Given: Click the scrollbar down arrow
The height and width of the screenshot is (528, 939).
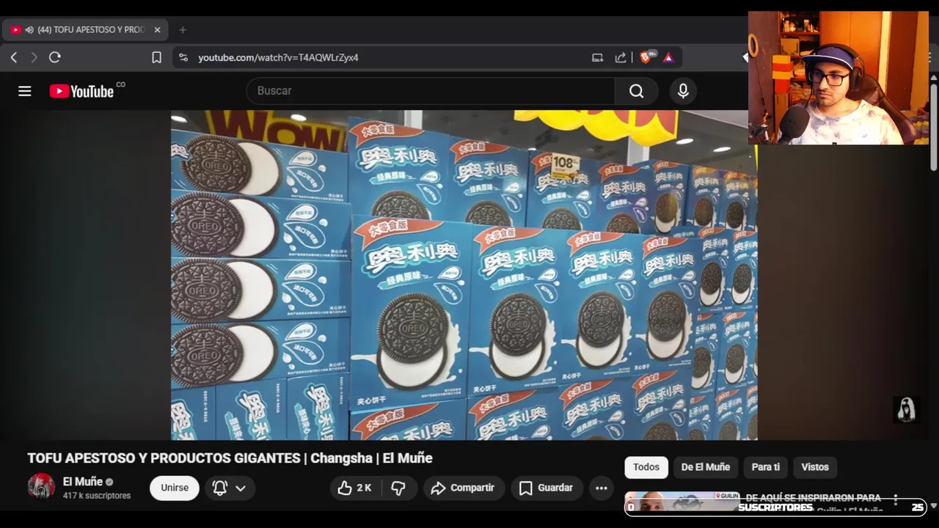Looking at the screenshot, I should (x=933, y=506).
